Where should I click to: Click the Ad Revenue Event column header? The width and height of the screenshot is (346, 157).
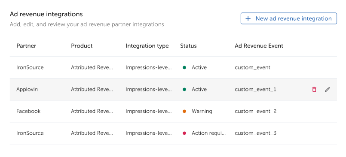pos(259,46)
